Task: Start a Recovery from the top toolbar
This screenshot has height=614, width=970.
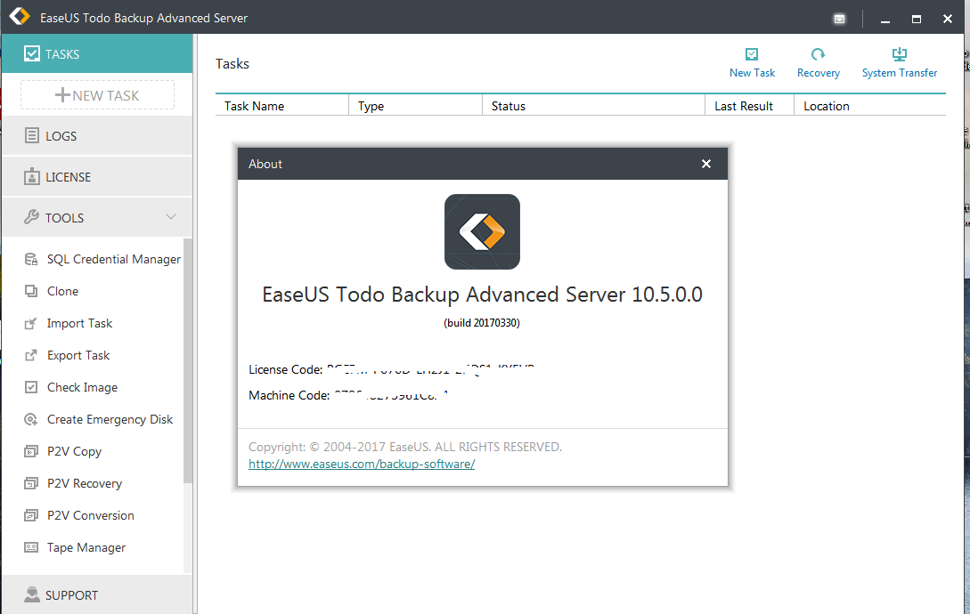Action: point(818,61)
